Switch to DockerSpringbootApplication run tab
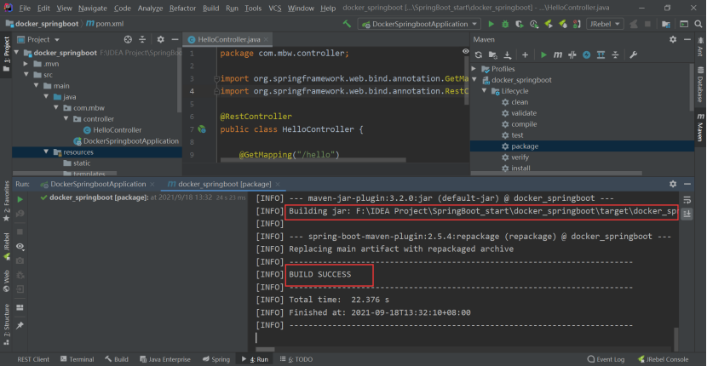Image resolution: width=707 pixels, height=366 pixels. click(98, 184)
